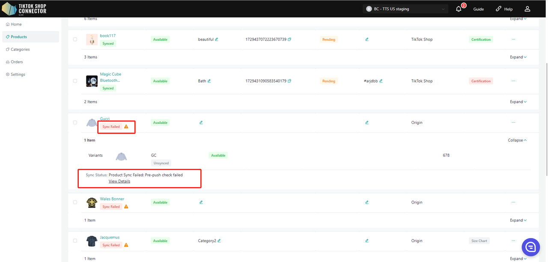Image resolution: width=548 pixels, height=262 pixels.
Task: Click the page vertical scrollbar
Action: pos(546,120)
